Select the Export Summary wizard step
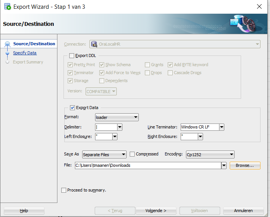Viewport: 270px width, 217px height. [28, 62]
